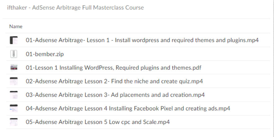The height and width of the screenshot is (137, 274).
Task: Open the 01-bember.zip file
Action: tap(45, 54)
